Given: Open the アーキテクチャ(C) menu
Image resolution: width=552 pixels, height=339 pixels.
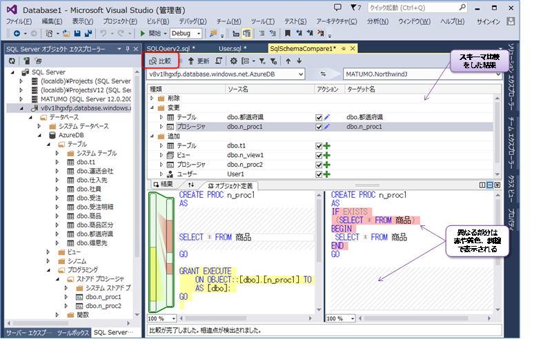Looking at the screenshot, I should point(337,21).
